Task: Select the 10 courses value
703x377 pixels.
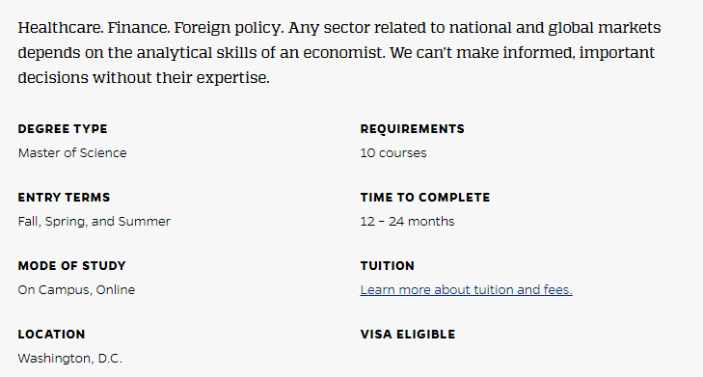Action: point(393,153)
